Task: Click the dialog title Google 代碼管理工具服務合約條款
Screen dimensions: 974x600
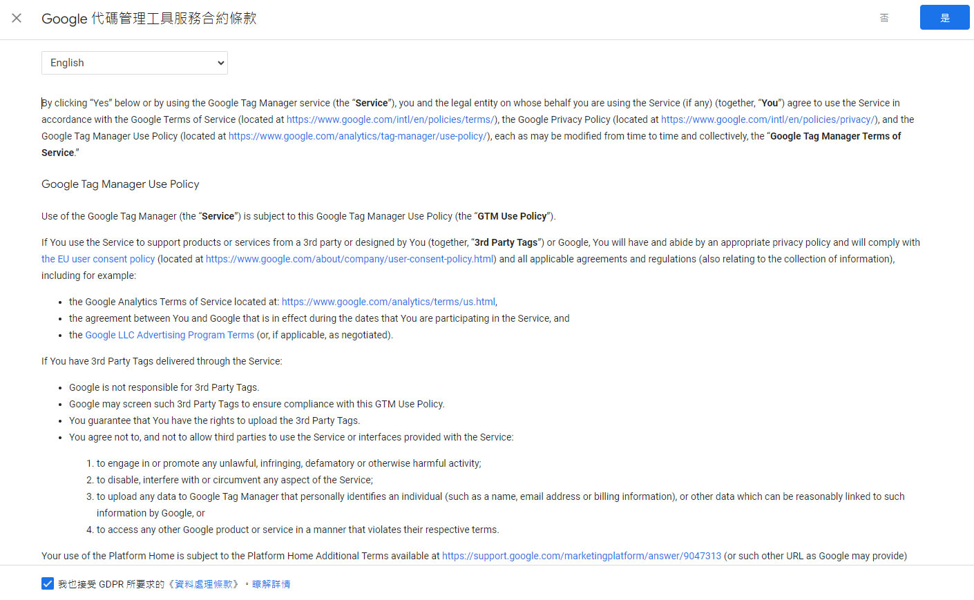Action: 149,19
